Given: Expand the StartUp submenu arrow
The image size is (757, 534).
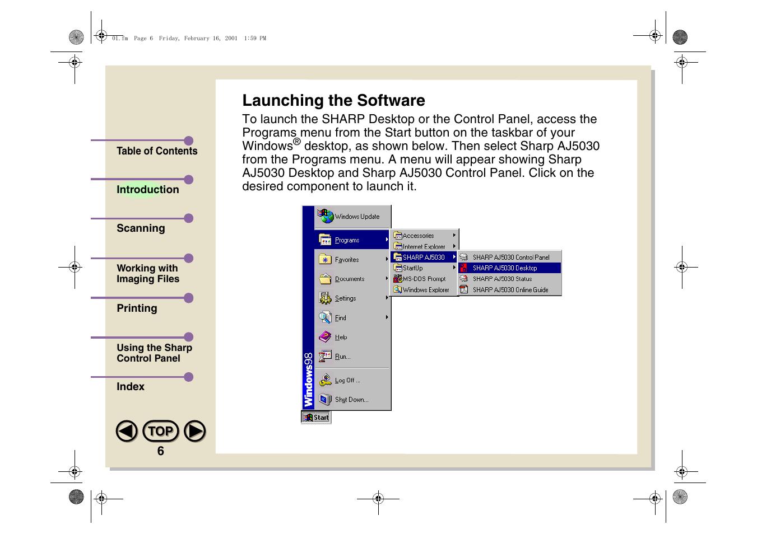Looking at the screenshot, I should [x=454, y=268].
